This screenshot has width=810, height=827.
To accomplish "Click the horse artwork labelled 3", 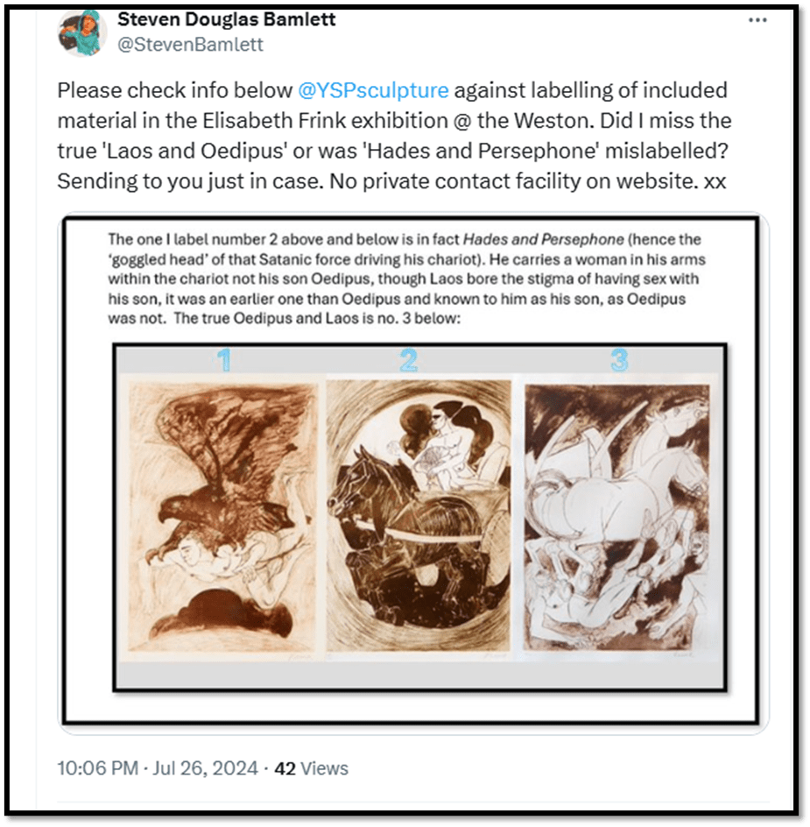I will coord(617,518).
